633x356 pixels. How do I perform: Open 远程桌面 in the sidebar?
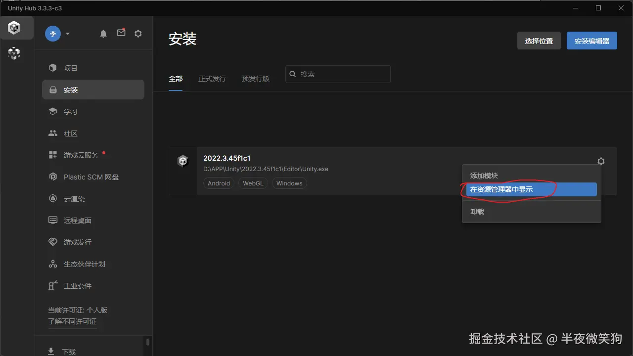point(93,221)
